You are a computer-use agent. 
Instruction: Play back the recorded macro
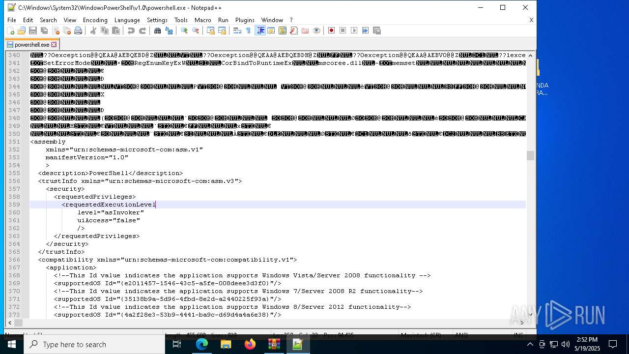tap(354, 30)
